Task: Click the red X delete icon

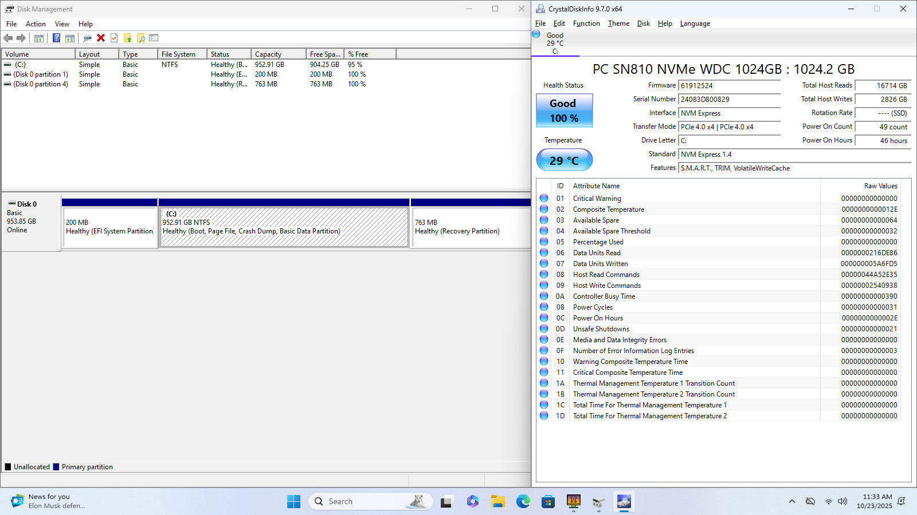Action: (101, 38)
